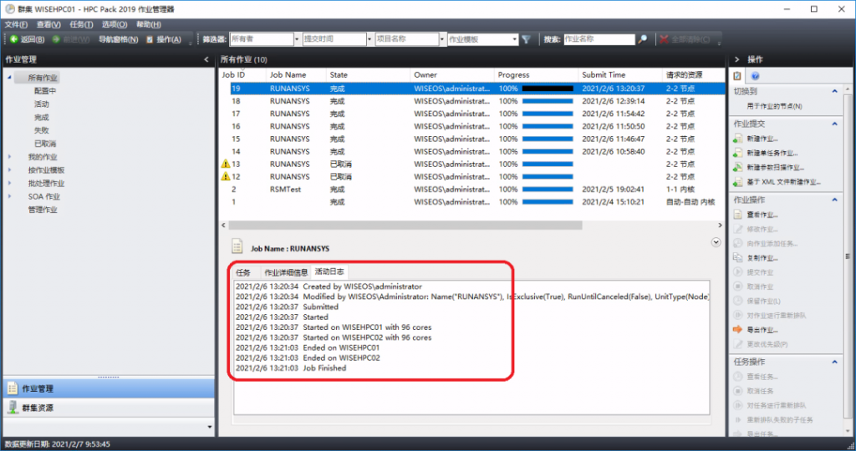Switch to the 作业详细信息 tab

pyautogui.click(x=286, y=272)
